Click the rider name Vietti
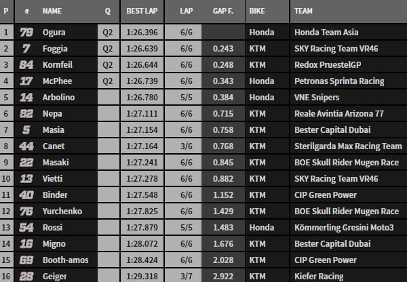The image size is (407, 282). tap(53, 179)
